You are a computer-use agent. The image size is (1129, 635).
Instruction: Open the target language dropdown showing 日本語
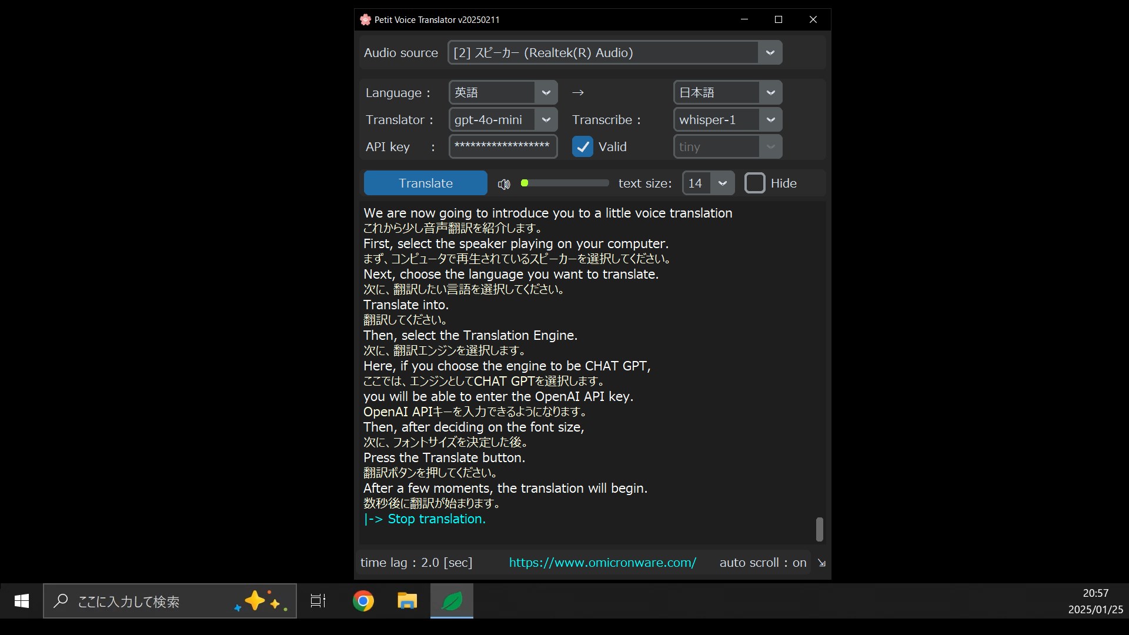770,93
